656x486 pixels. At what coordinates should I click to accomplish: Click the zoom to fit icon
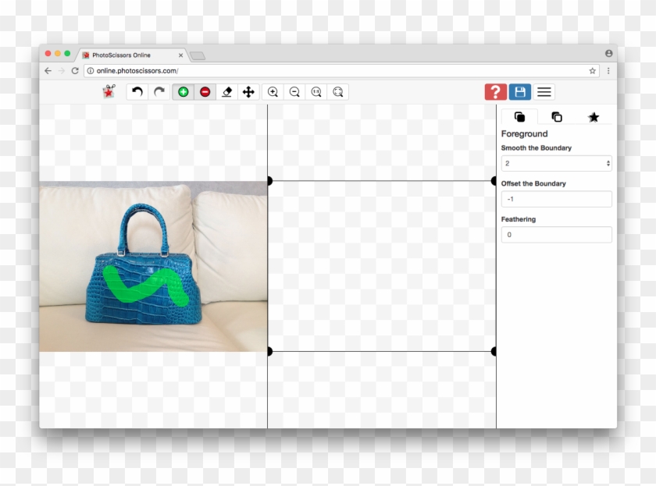tap(337, 92)
